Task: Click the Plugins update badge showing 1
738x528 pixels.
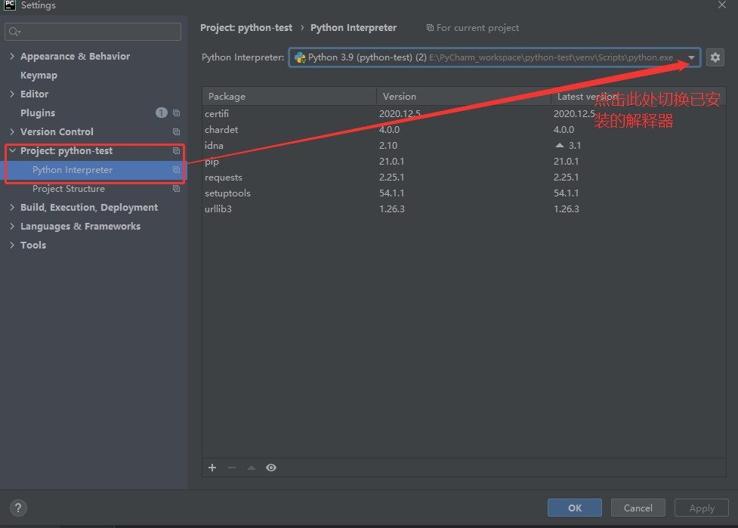Action: (162, 113)
